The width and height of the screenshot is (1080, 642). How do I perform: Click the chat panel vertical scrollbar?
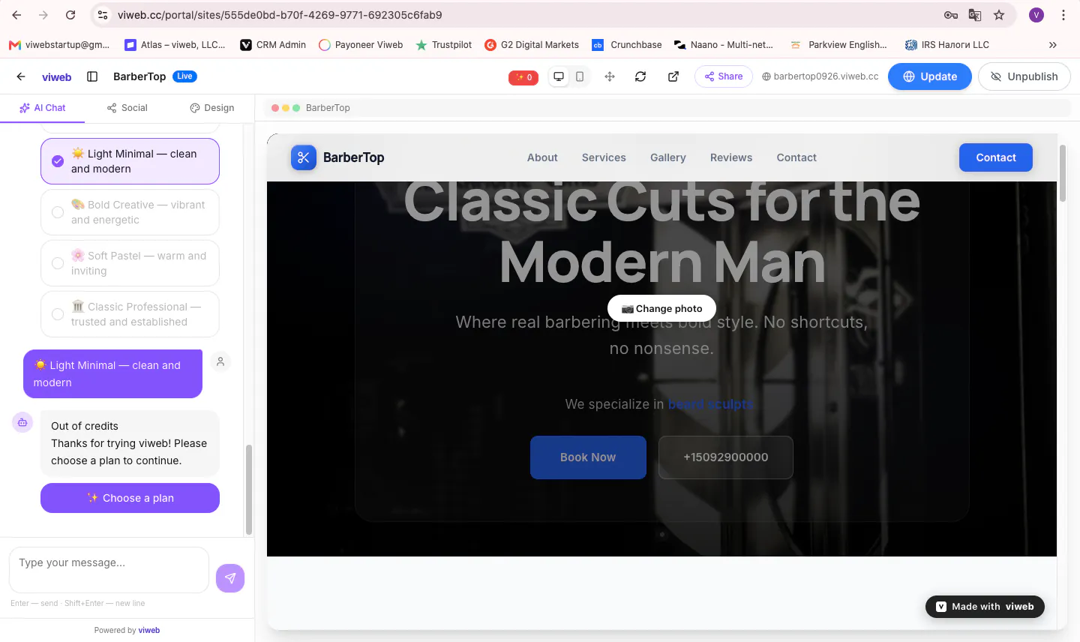tap(249, 489)
